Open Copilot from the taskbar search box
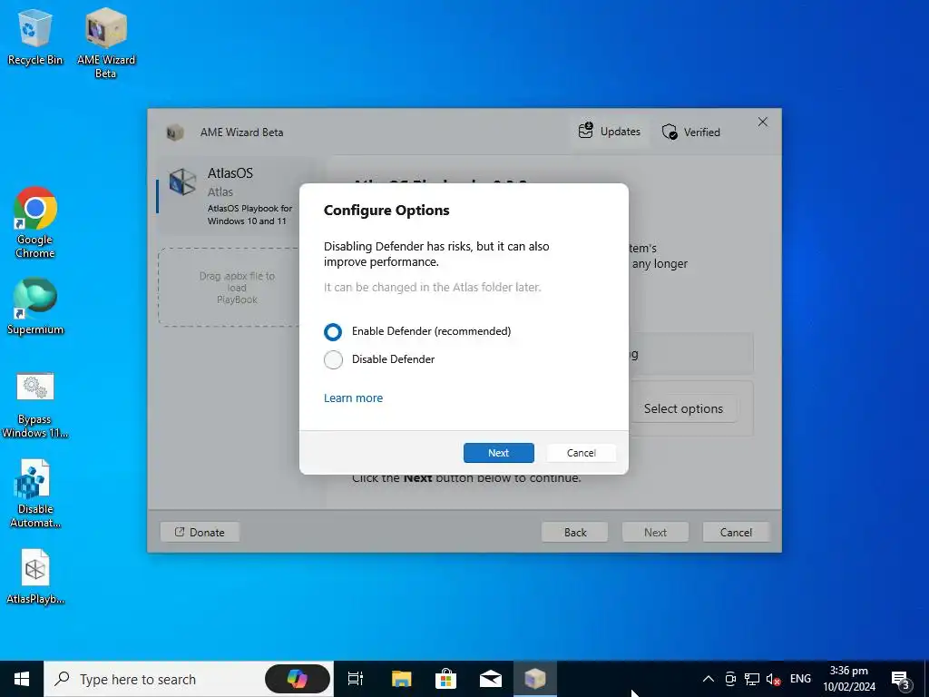This screenshot has width=929, height=697. 298,679
